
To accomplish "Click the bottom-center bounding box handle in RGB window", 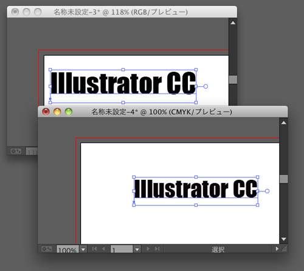I will [123, 103].
